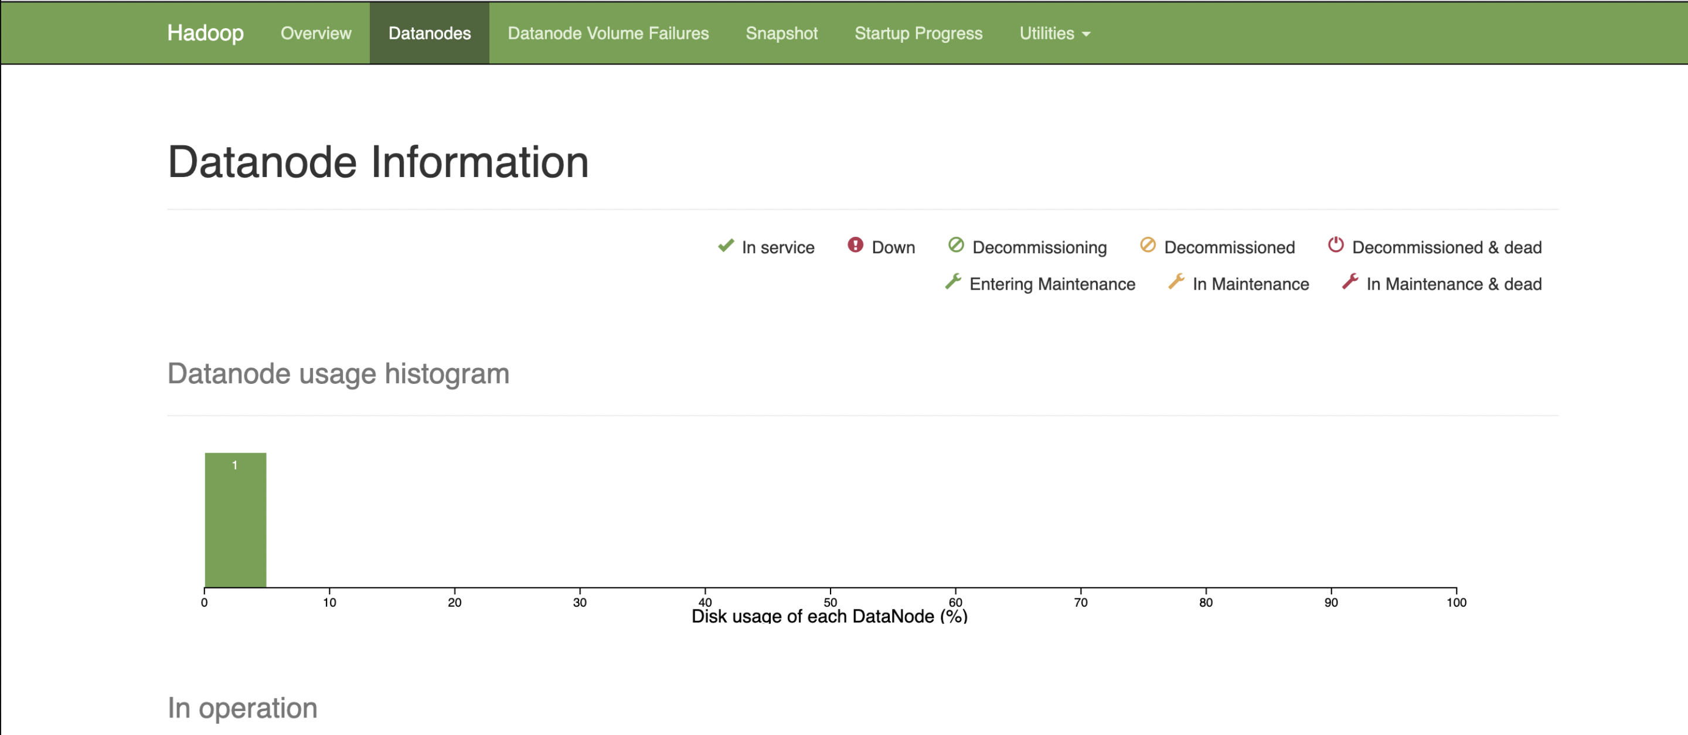Click the red Decommissioned & dead power icon
Screen dimensions: 1688x735
1336,245
